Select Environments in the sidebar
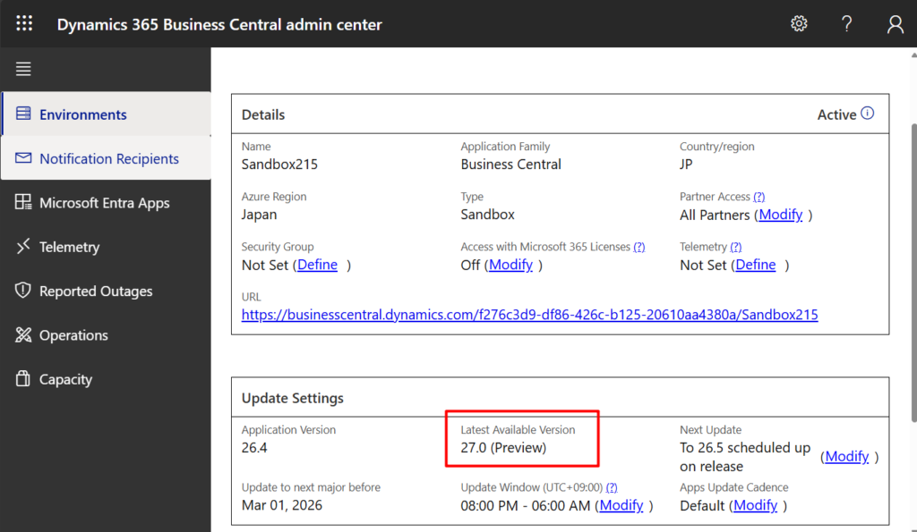917x532 pixels. [82, 114]
